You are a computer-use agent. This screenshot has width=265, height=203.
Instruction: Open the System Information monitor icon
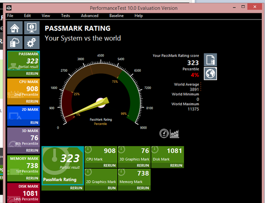click(32, 28)
